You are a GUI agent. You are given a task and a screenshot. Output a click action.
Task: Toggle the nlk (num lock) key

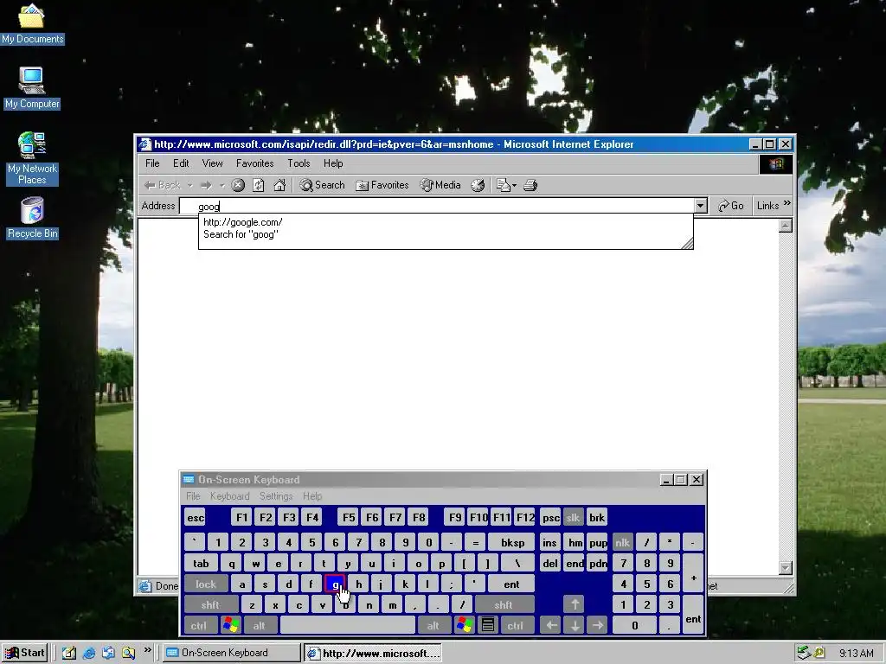[623, 543]
